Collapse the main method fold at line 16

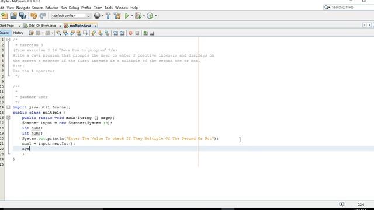pyautogui.click(x=8, y=118)
